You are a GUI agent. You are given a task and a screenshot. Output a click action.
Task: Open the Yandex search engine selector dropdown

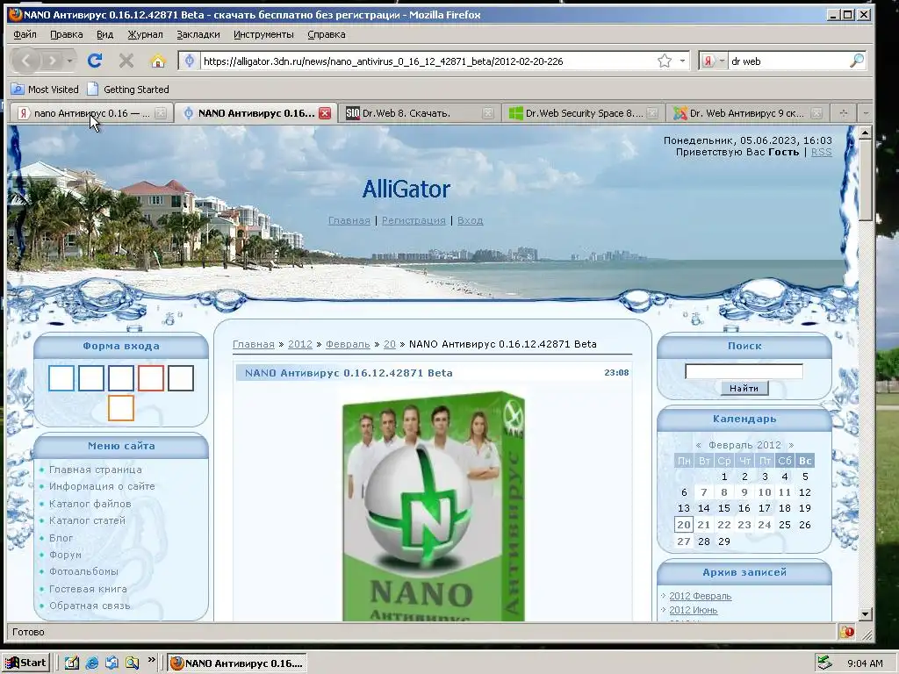(x=713, y=61)
